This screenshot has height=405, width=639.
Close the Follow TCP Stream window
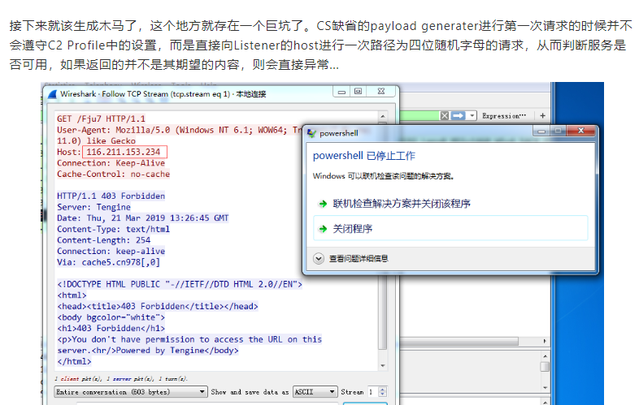(381, 92)
